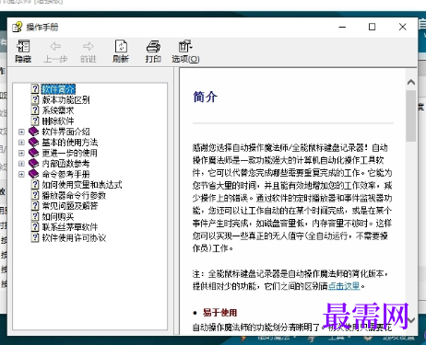Click the question icon beside 播放器命令行参数
Image resolution: width=426 pixels, height=345 pixels.
coord(35,195)
